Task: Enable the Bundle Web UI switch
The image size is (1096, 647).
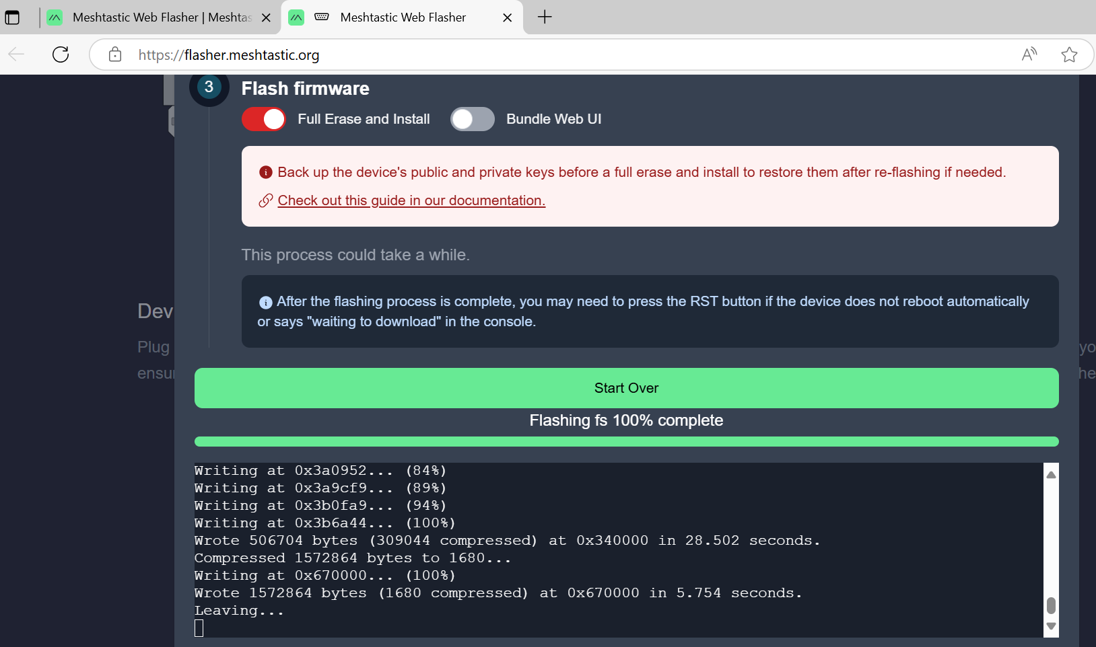Action: (472, 119)
